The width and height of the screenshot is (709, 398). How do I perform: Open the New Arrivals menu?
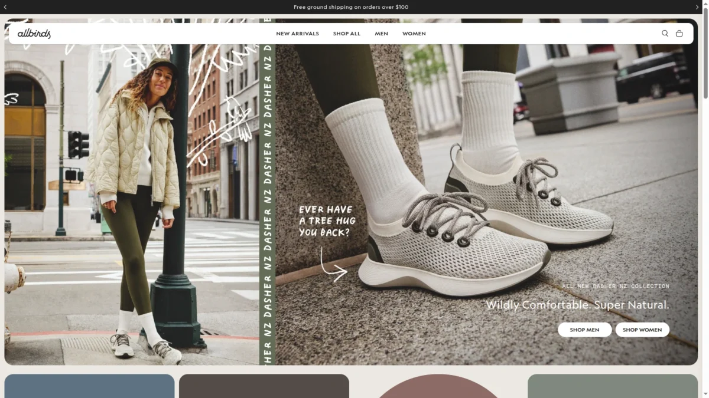[297, 34]
